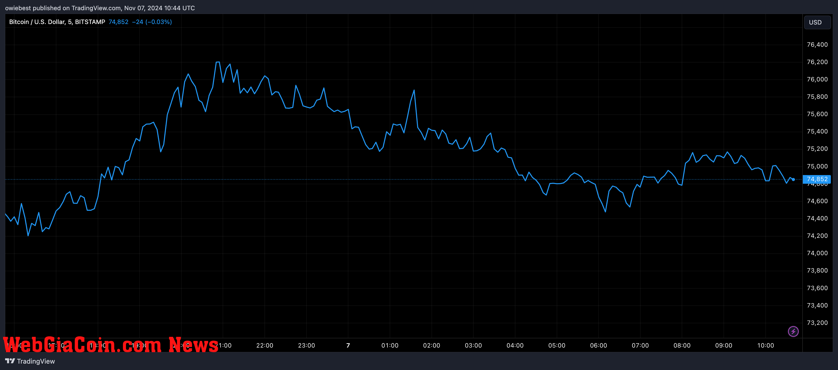Click the 74,600 price axis label
838x370 pixels.
(x=817, y=201)
